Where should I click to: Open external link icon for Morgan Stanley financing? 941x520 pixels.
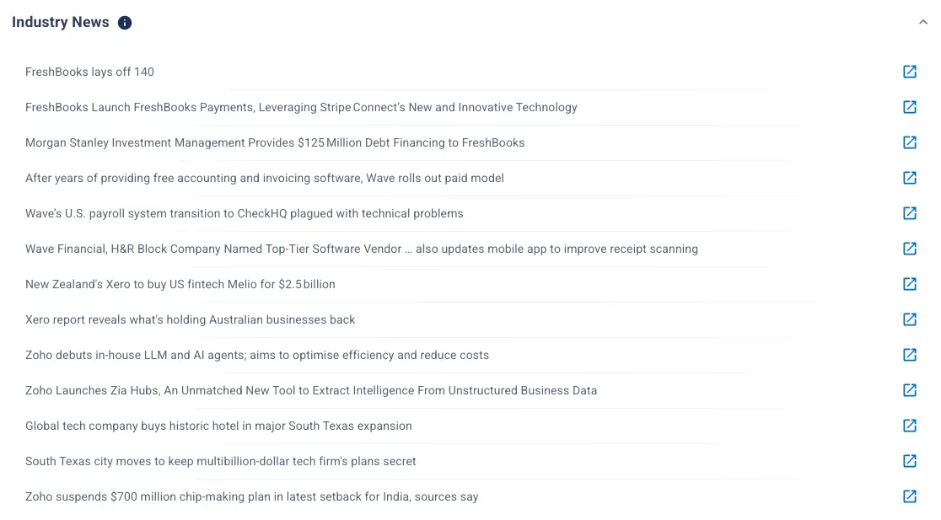point(910,142)
